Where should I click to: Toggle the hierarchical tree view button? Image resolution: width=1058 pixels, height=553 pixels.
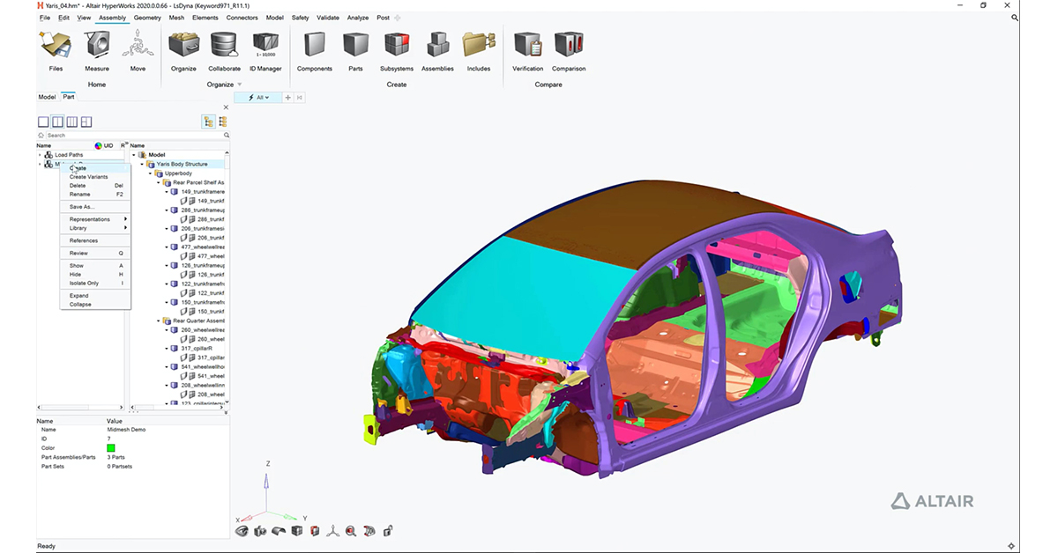[x=208, y=122]
